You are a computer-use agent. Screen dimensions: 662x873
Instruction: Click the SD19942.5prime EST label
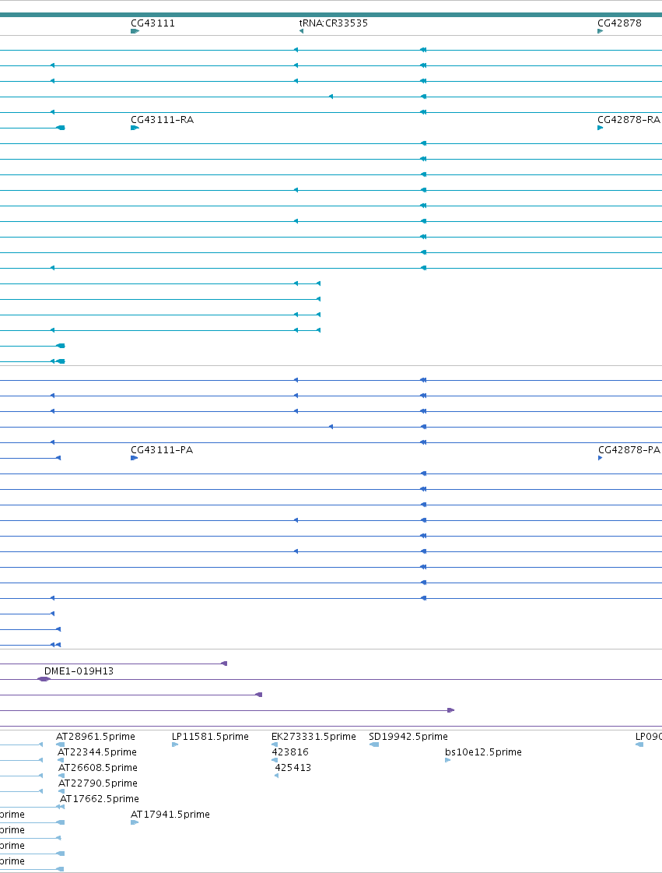408,737
